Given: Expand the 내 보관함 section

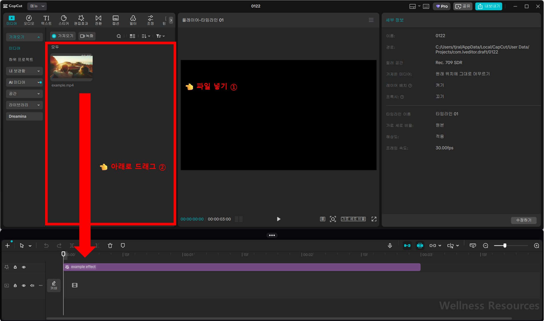Looking at the screenshot, I should coord(24,71).
